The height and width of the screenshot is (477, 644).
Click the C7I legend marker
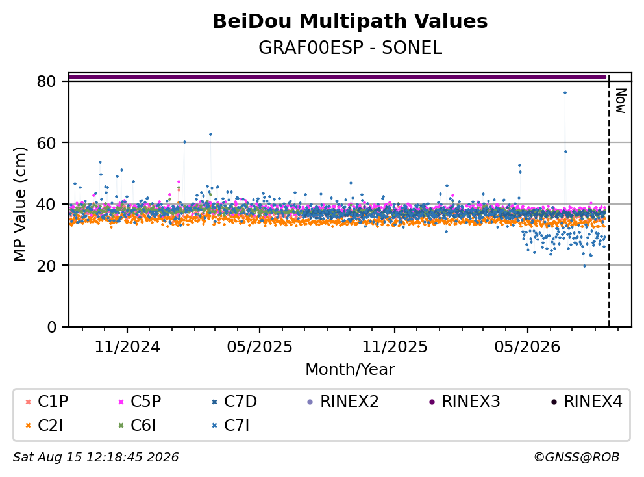[214, 426]
